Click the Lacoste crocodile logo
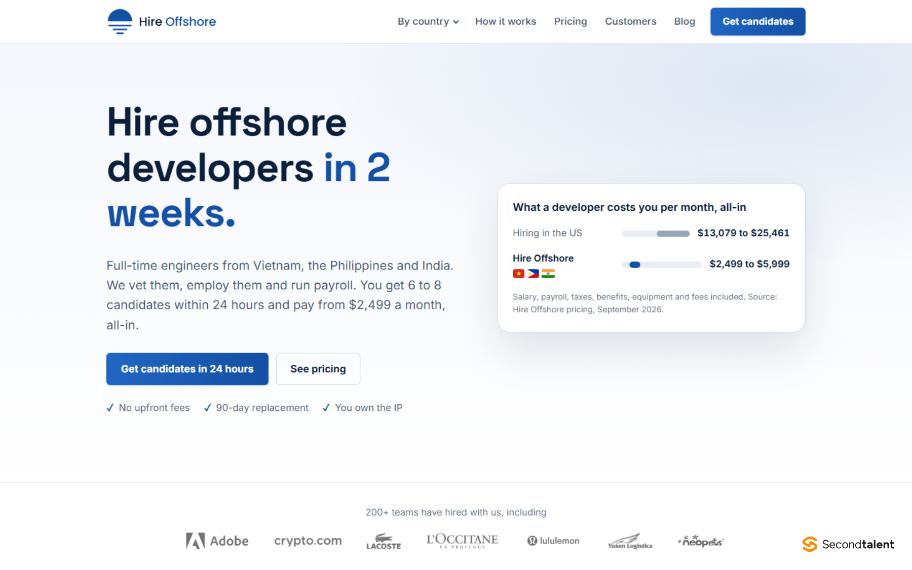The height and width of the screenshot is (570, 912). pyautogui.click(x=384, y=541)
